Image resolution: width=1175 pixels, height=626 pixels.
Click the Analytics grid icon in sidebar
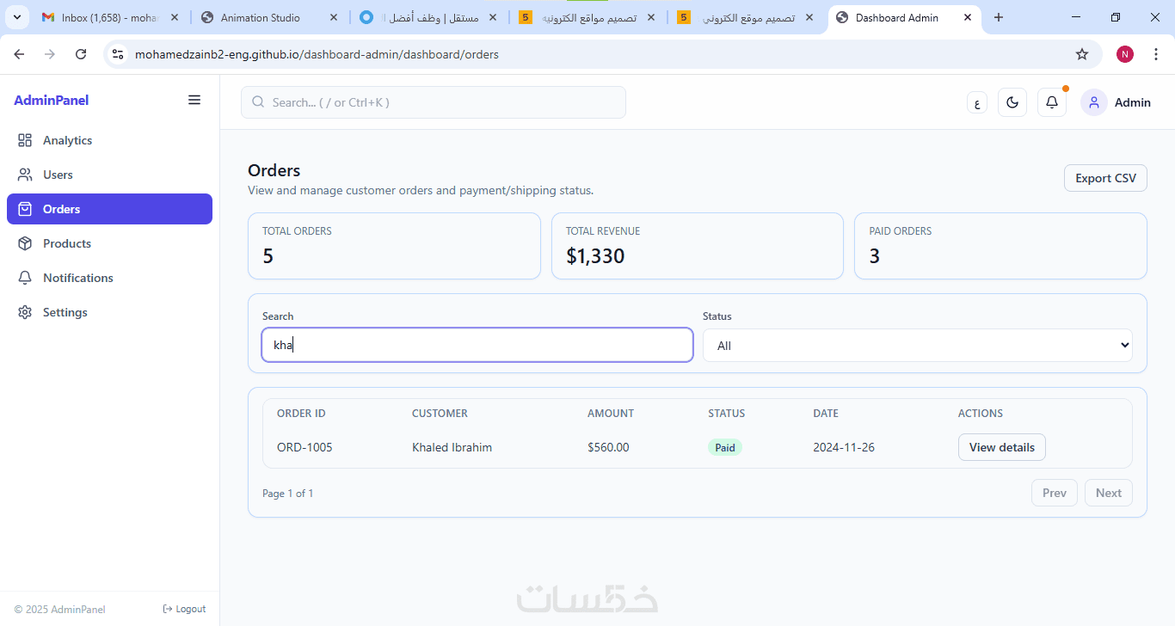25,140
